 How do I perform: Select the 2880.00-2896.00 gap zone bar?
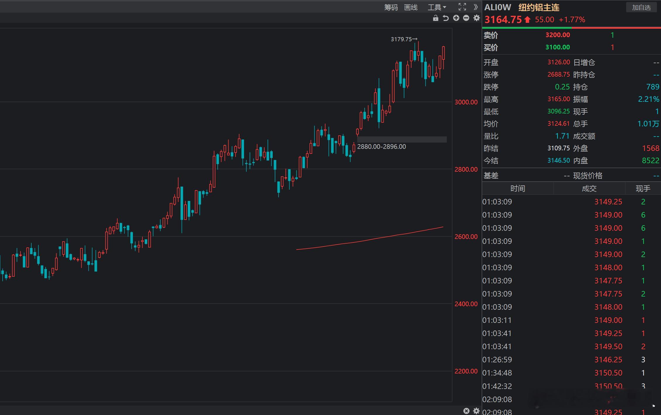coord(402,140)
